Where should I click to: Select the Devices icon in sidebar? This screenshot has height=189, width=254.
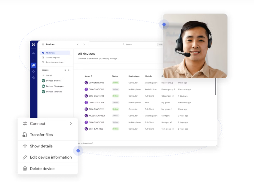tap(34, 65)
